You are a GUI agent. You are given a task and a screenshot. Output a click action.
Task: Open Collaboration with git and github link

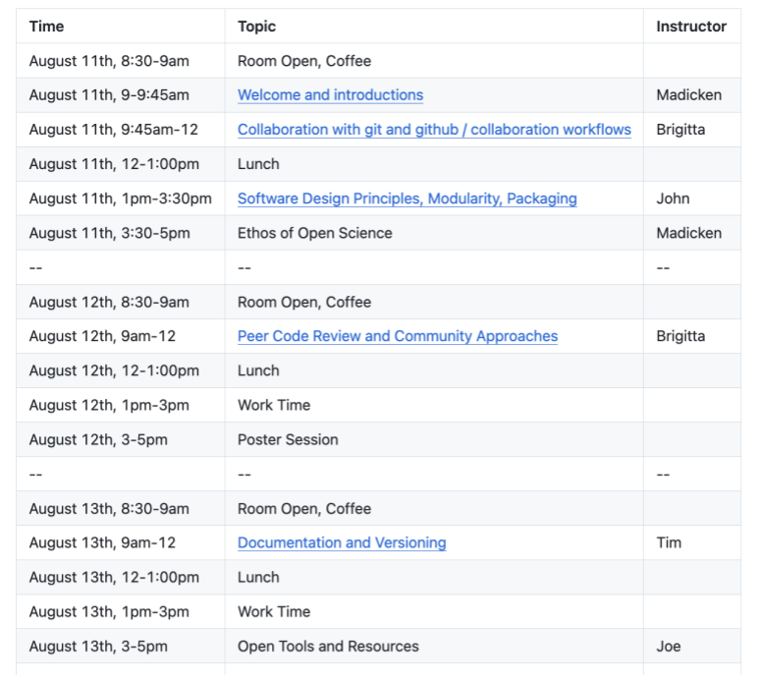tap(434, 130)
